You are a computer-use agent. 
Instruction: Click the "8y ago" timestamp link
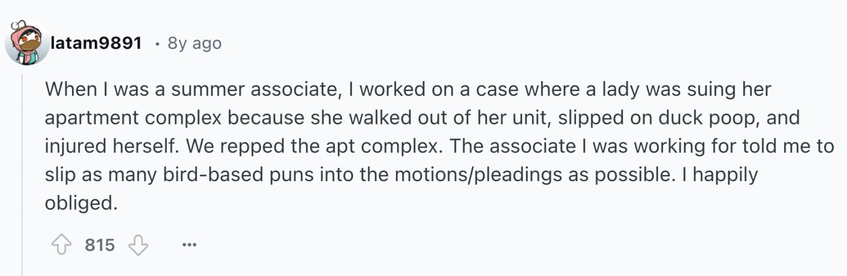194,43
